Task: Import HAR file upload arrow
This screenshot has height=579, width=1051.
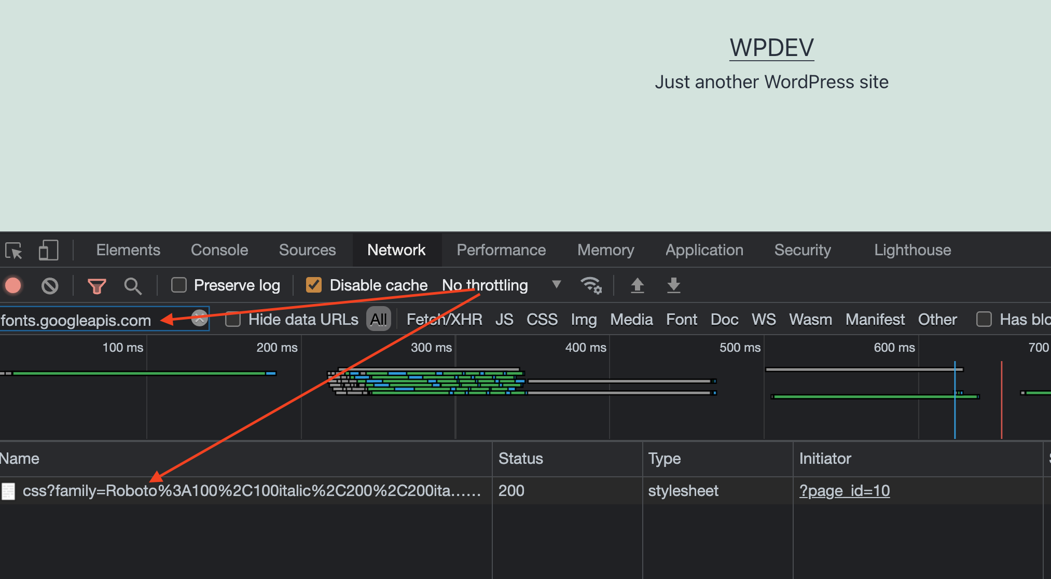Action: [637, 285]
